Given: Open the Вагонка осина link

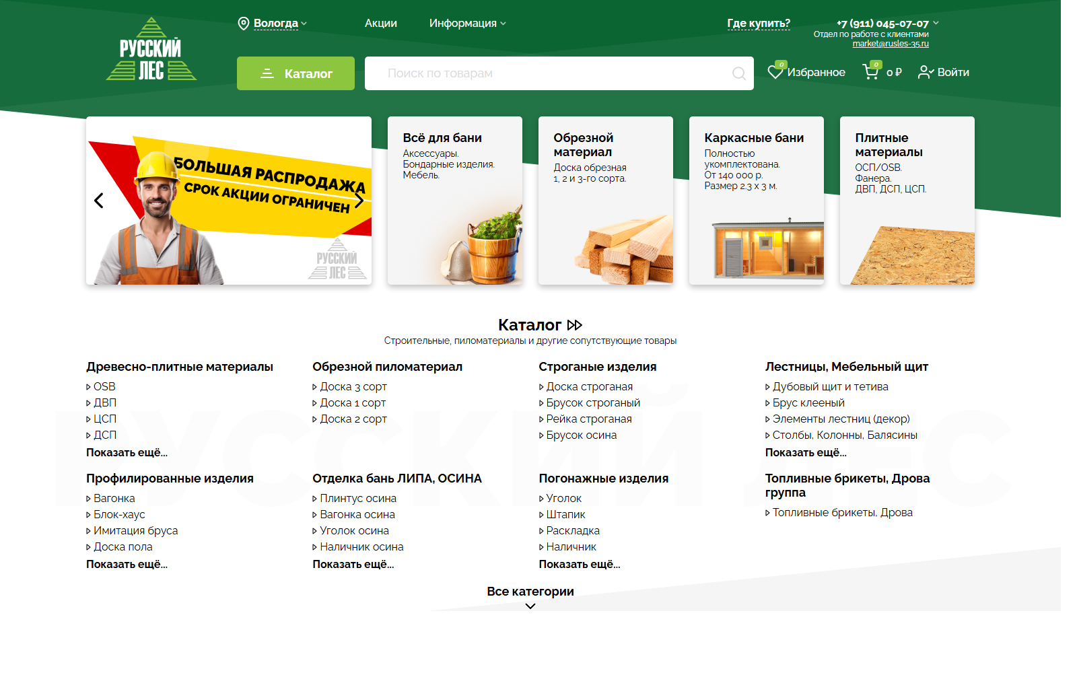Looking at the screenshot, I should 357,514.
